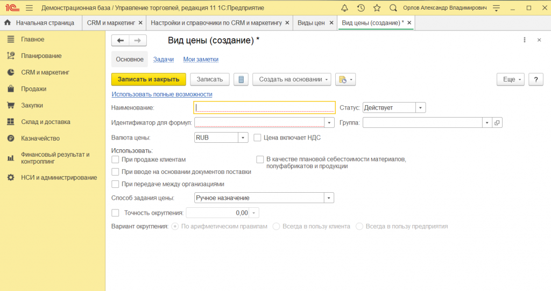The height and width of the screenshot is (291, 551).
Task: Click the back arrow navigation button
Action: 120,41
